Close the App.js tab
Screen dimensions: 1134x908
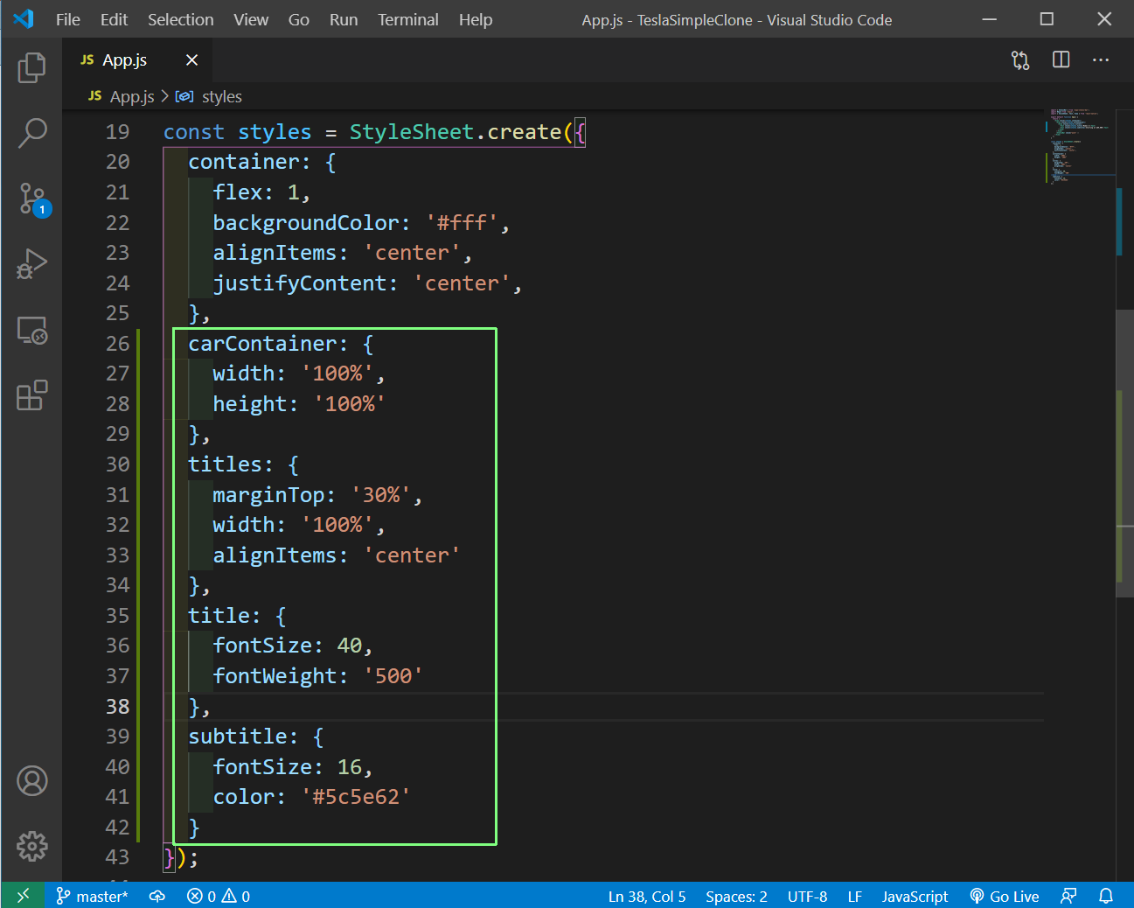point(191,60)
